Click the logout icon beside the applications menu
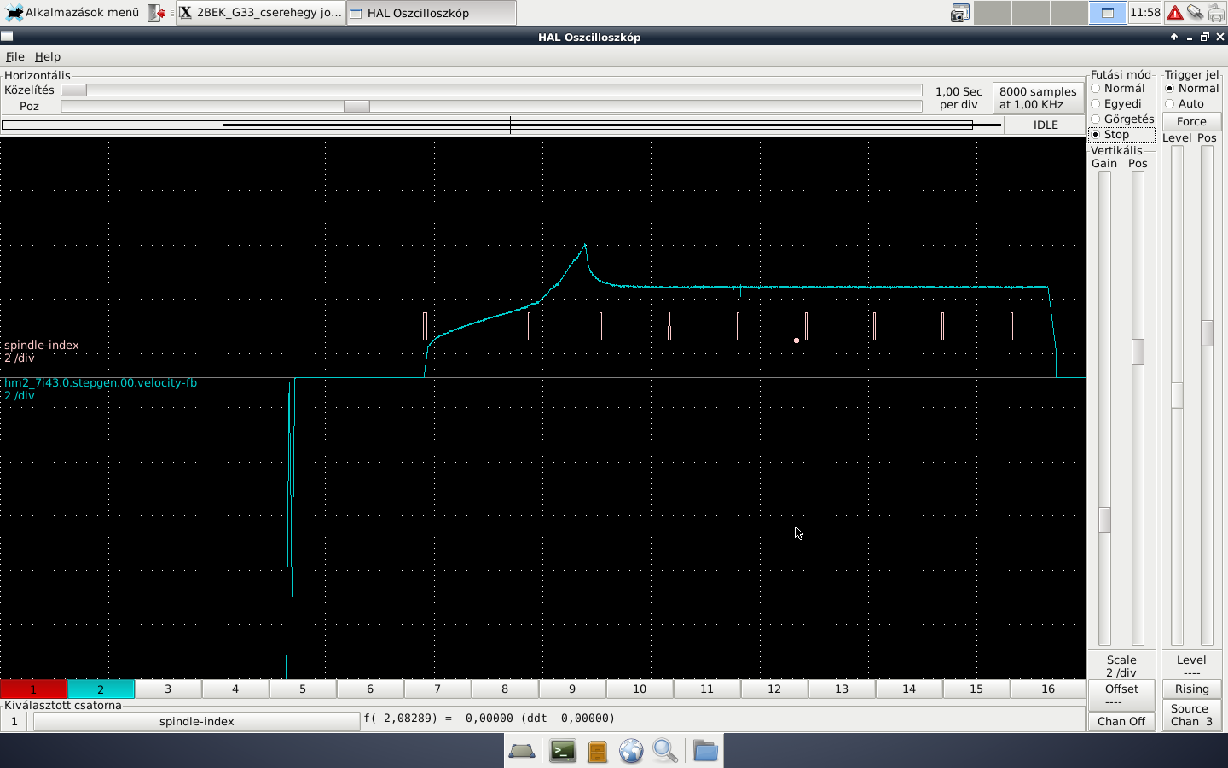Viewport: 1228px width, 768px height. pyautogui.click(x=157, y=13)
